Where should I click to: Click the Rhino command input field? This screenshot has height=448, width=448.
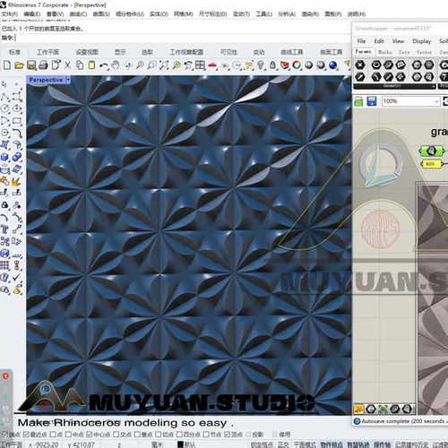click(183, 38)
